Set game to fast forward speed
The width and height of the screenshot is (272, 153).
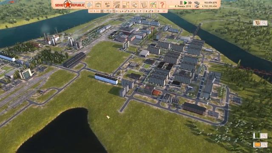tap(190, 3)
